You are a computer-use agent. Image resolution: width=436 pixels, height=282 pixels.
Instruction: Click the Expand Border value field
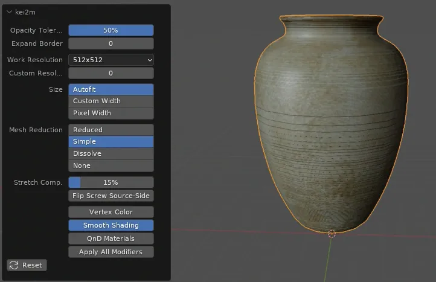point(111,43)
